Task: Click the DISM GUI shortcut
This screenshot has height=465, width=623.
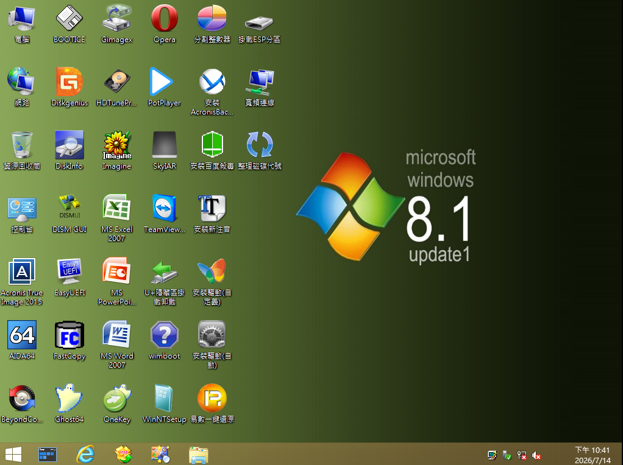Action: [x=69, y=214]
